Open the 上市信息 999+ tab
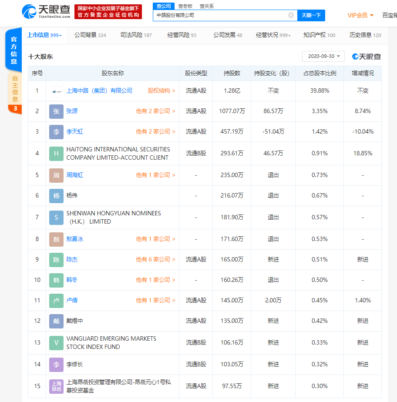This screenshot has width=397, height=402. click(x=44, y=35)
